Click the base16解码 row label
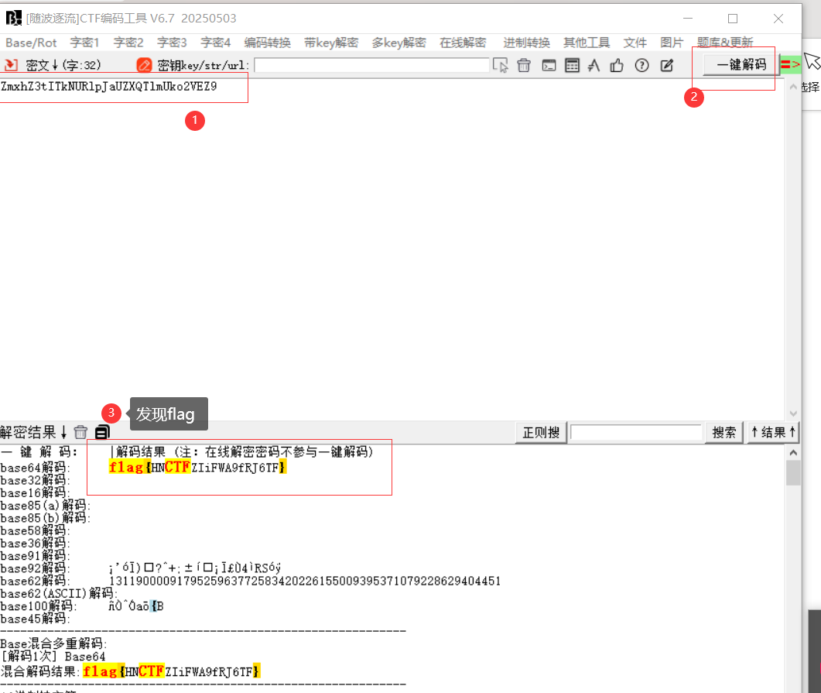Screen dimensions: 821x693 tap(35, 493)
